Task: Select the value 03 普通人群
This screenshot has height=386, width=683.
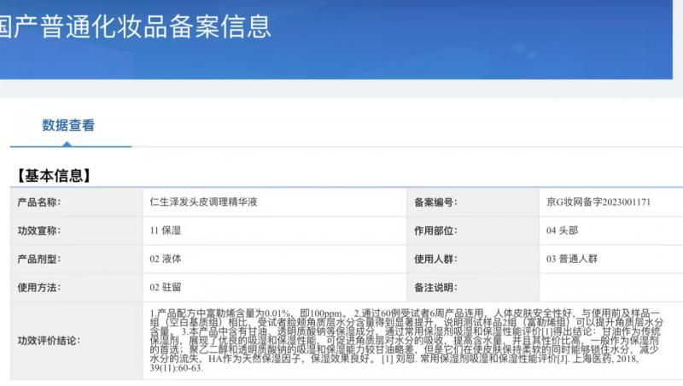Action: point(572,259)
